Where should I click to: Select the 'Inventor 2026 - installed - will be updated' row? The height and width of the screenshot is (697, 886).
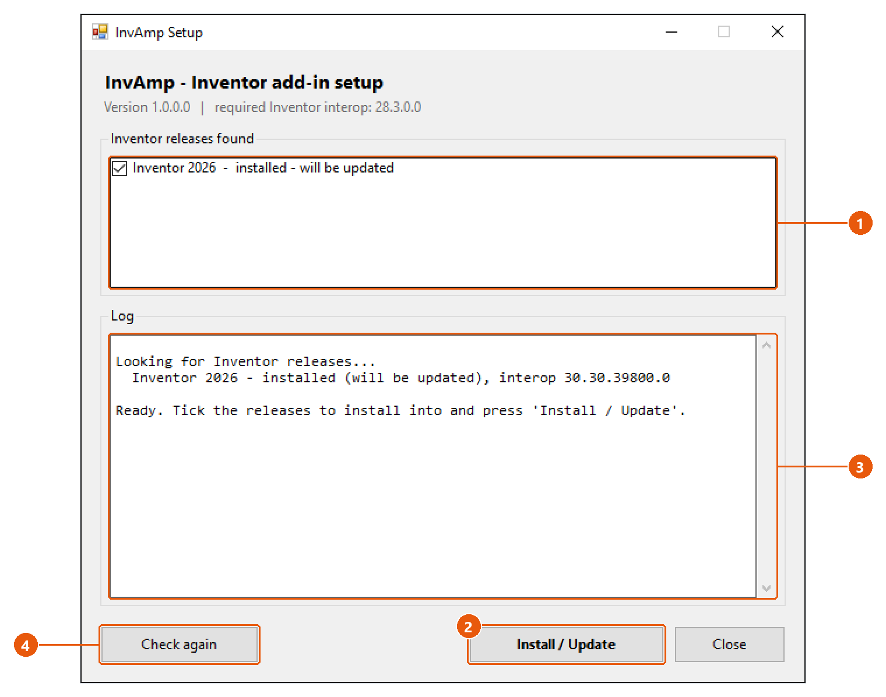tap(443, 168)
